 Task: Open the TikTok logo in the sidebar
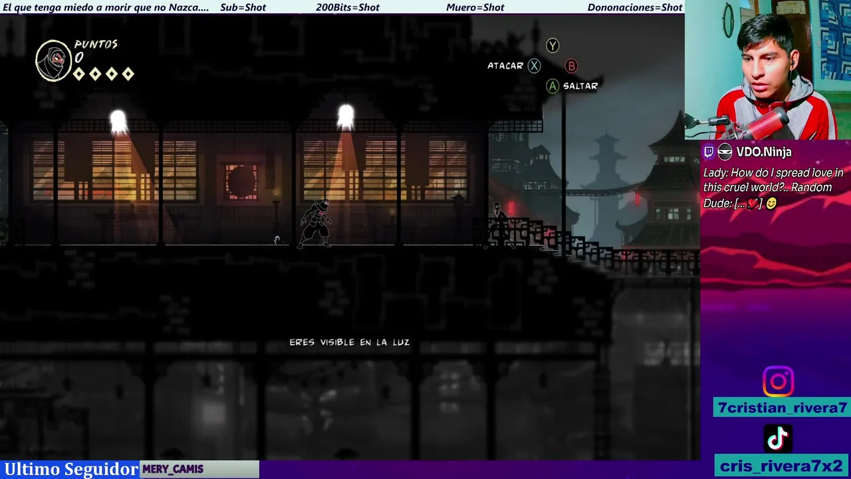(778, 438)
